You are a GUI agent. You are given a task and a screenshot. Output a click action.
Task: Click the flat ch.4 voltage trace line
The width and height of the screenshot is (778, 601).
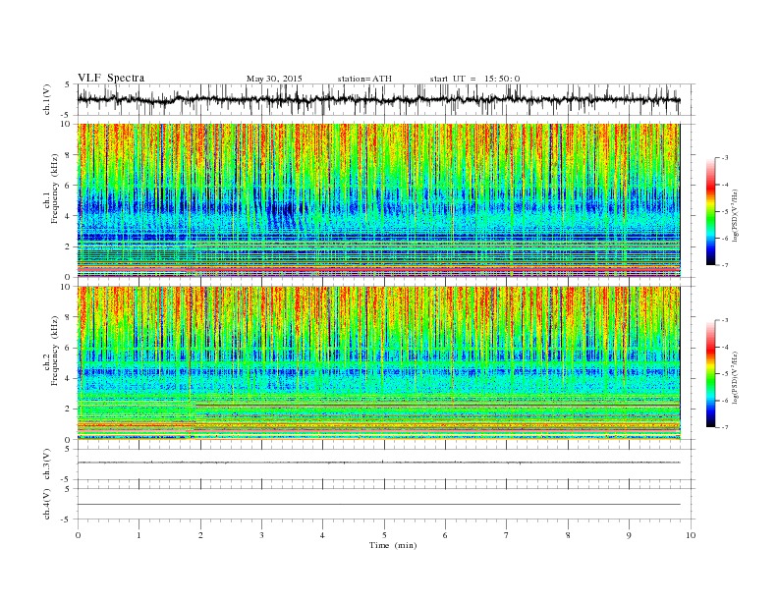(378, 505)
